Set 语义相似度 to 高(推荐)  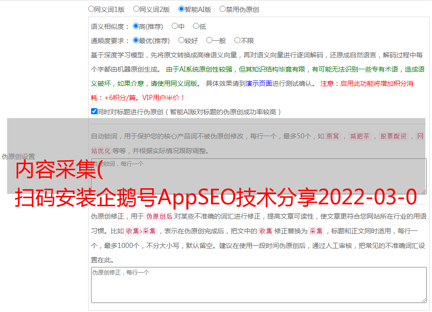point(136,27)
